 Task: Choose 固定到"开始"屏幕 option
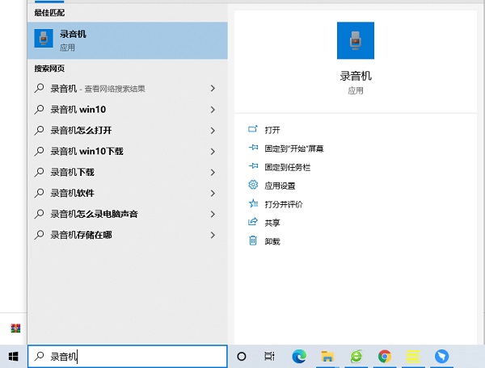tap(293, 148)
